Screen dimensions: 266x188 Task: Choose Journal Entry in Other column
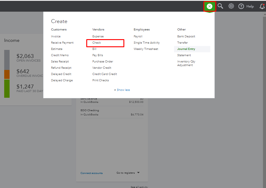coord(186,49)
